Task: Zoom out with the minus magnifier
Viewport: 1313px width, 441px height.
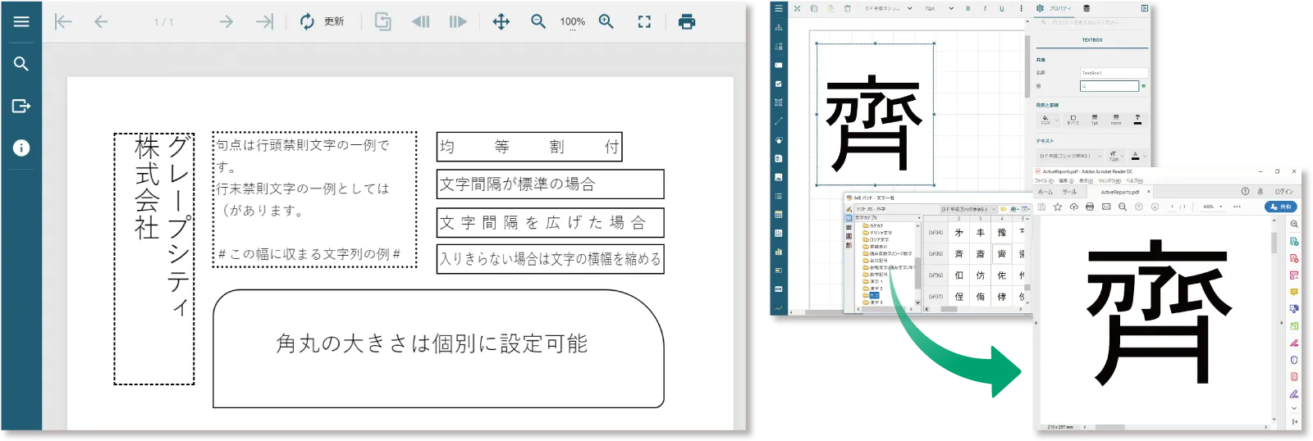Action: (x=538, y=21)
